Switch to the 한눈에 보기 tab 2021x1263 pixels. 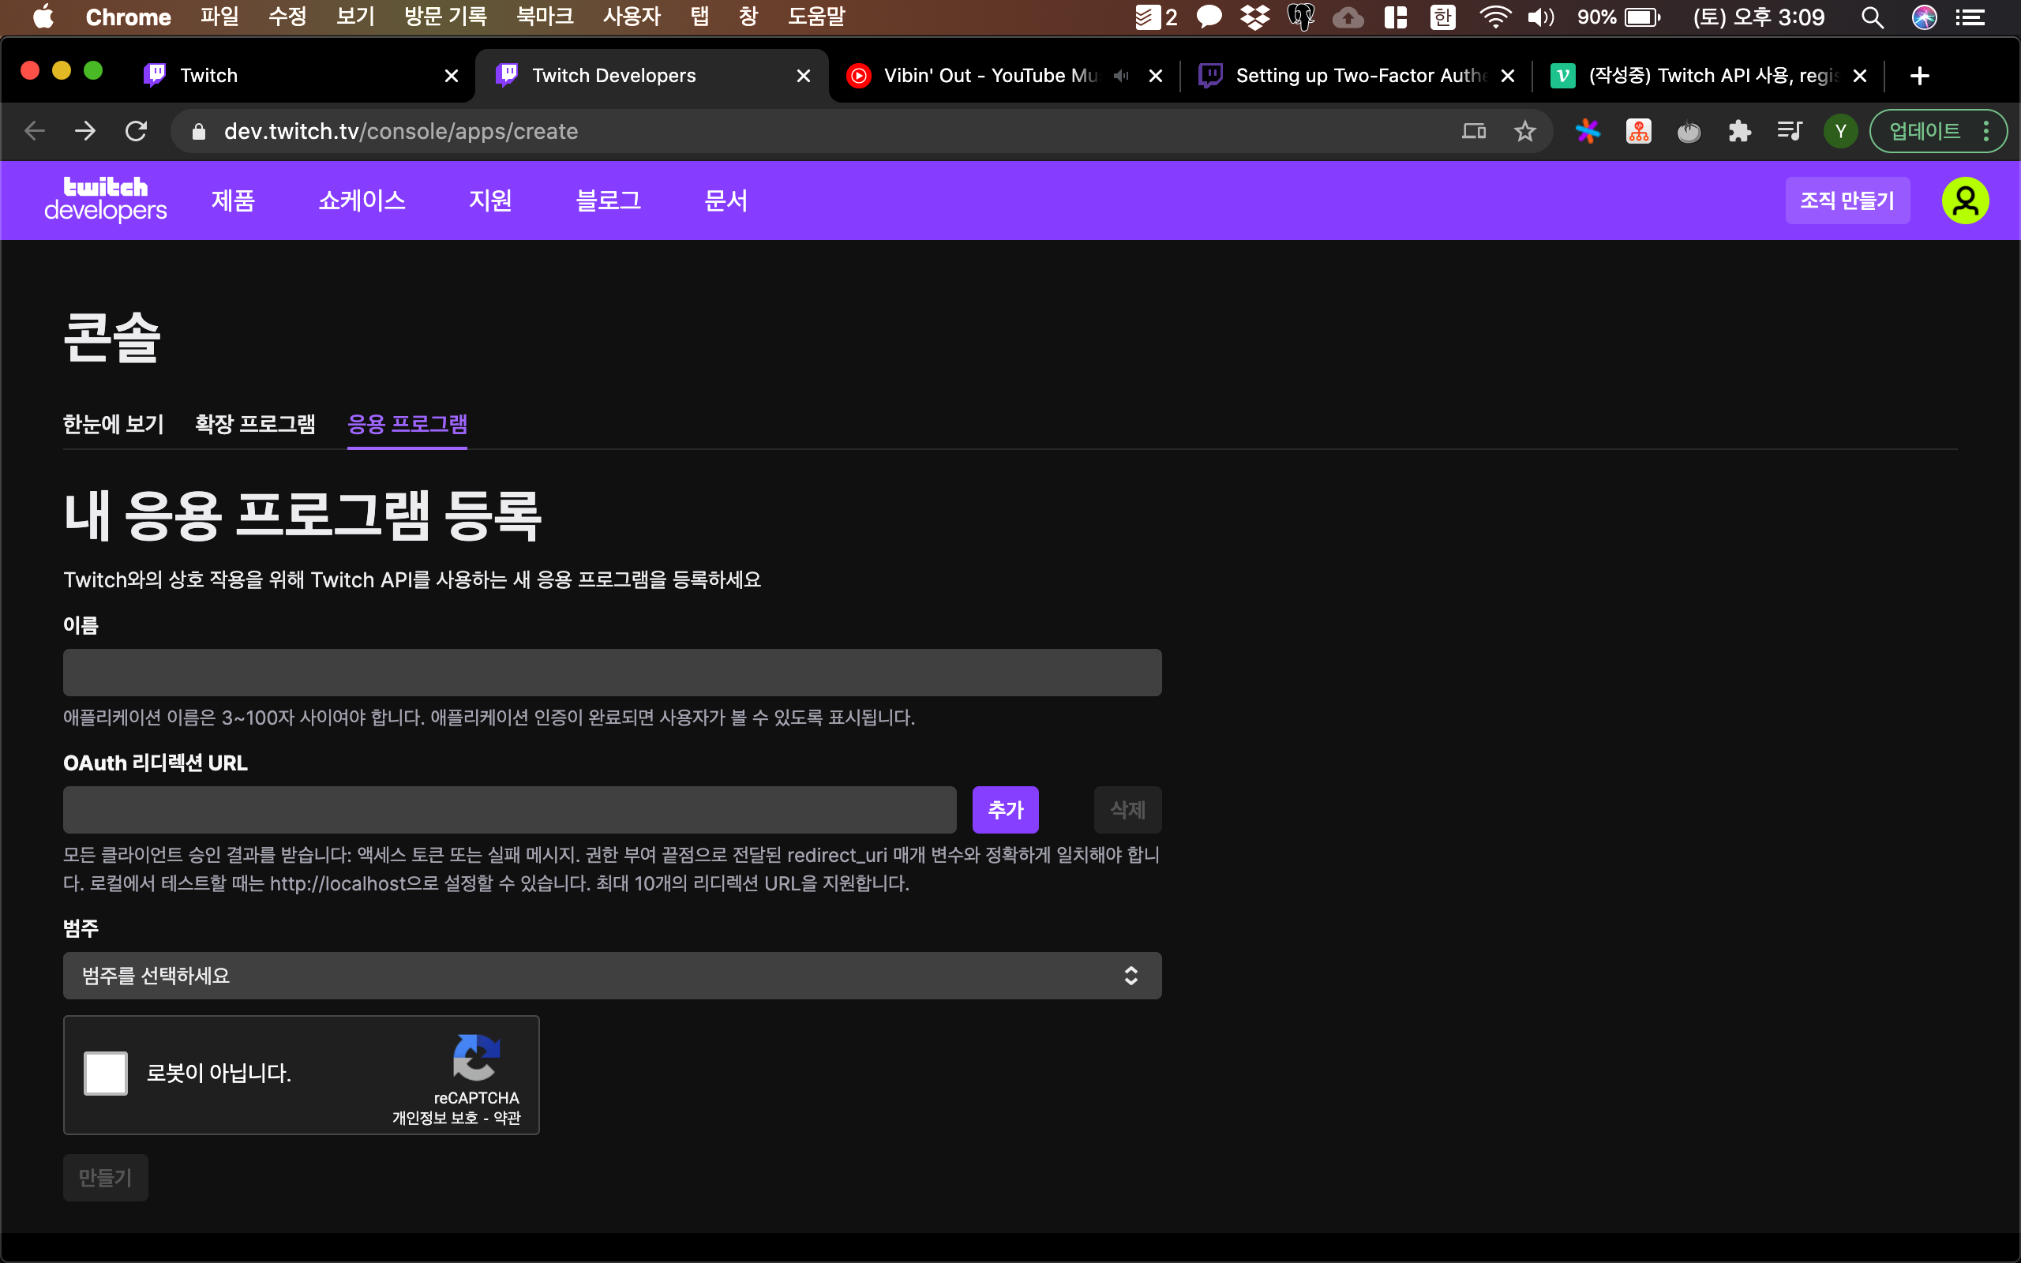click(x=114, y=425)
